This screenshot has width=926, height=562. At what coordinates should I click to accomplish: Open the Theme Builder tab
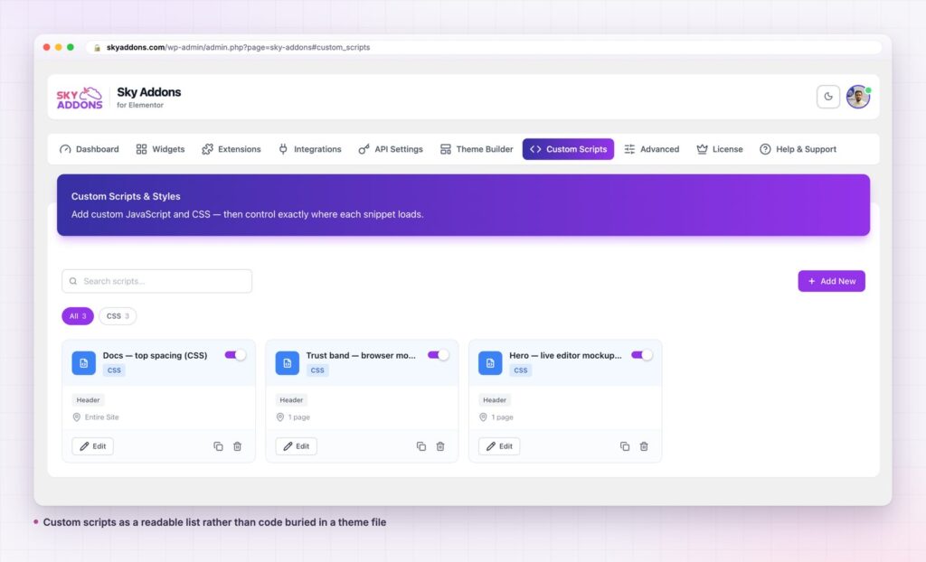[477, 149]
